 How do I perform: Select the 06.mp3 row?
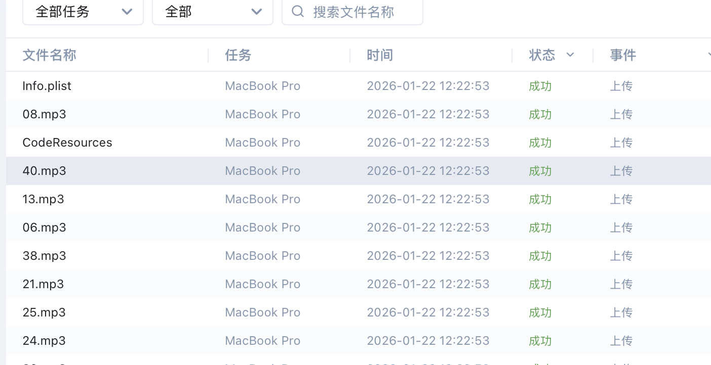tap(45, 227)
